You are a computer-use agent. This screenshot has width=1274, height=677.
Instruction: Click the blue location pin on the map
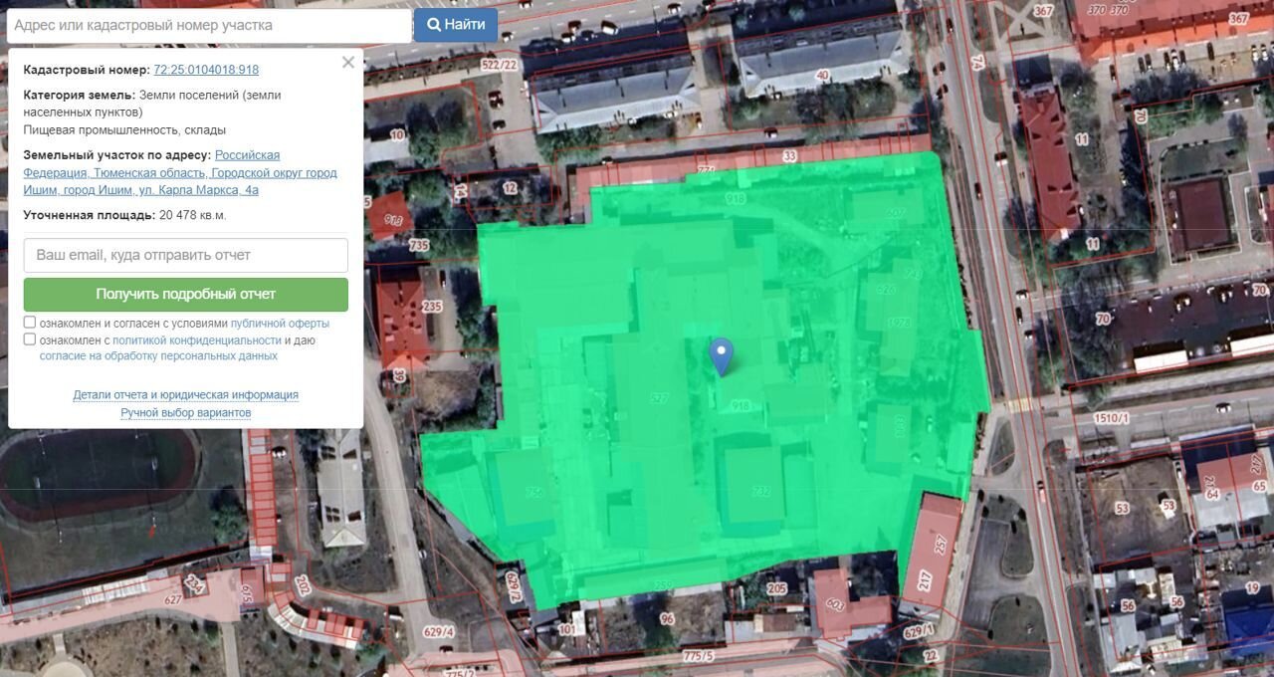click(x=721, y=353)
